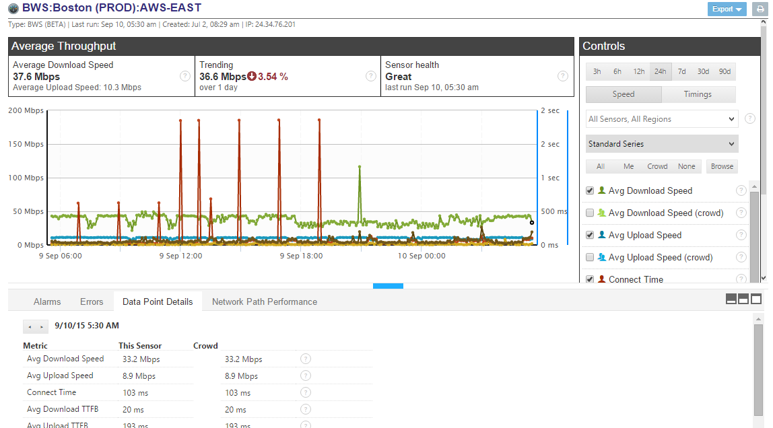This screenshot has width=773, height=428.
Task: Open help for Average Download Speed tile
Action: pos(185,76)
